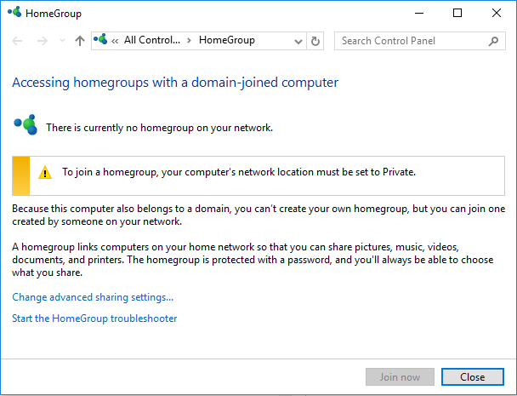Viewport: 517px width, 396px height.
Task: Start the HomeGroup troubleshooter
Action: [x=94, y=319]
